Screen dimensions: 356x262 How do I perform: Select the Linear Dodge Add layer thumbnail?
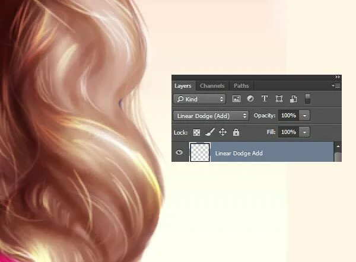coord(200,152)
